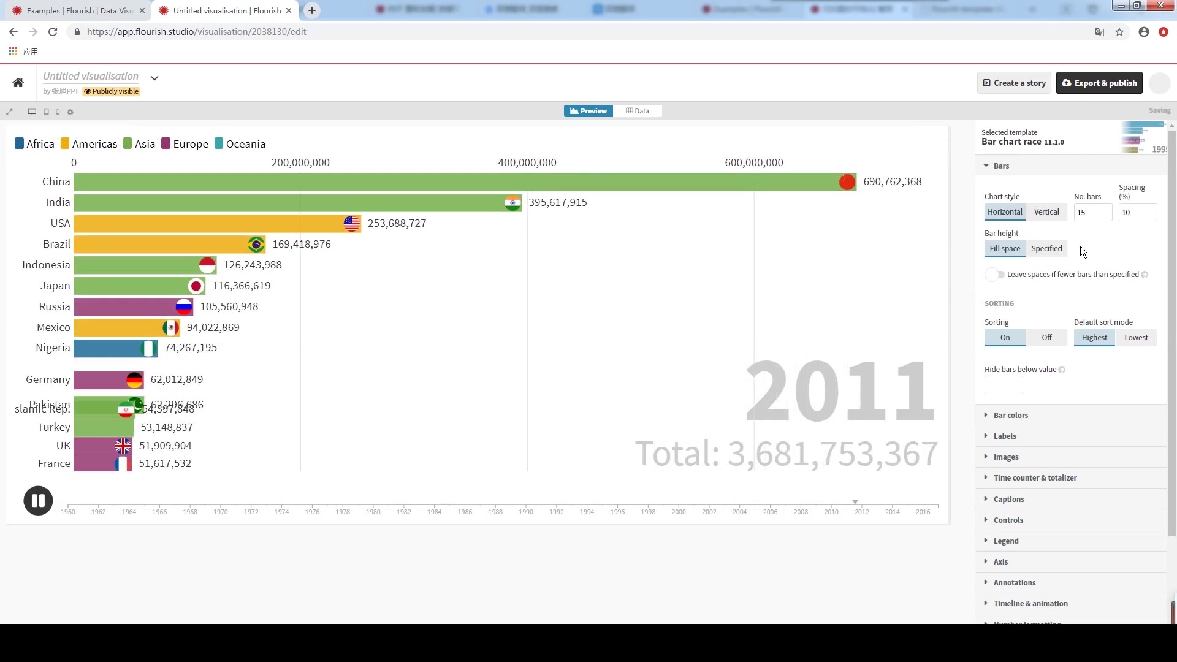Reload the page in the browser
Screen dimensions: 1177x662
pos(53,32)
